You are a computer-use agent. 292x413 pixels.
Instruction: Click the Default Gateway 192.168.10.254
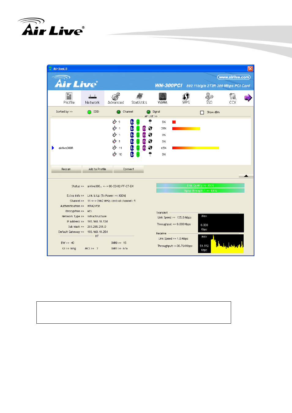(98, 232)
